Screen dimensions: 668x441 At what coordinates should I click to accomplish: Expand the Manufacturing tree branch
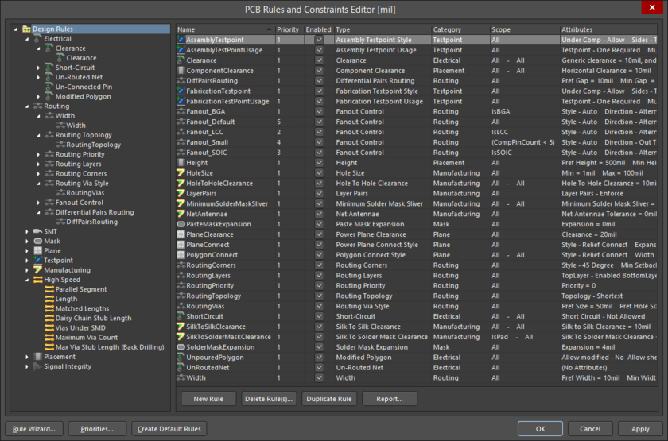click(27, 270)
